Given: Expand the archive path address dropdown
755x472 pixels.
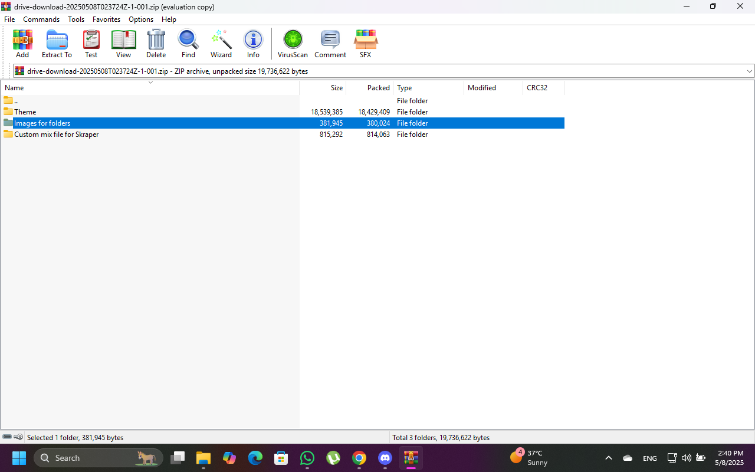Looking at the screenshot, I should click(750, 71).
